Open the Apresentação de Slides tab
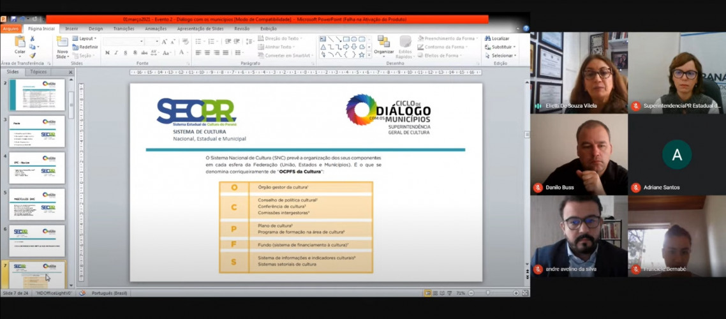726x319 pixels. tap(200, 29)
